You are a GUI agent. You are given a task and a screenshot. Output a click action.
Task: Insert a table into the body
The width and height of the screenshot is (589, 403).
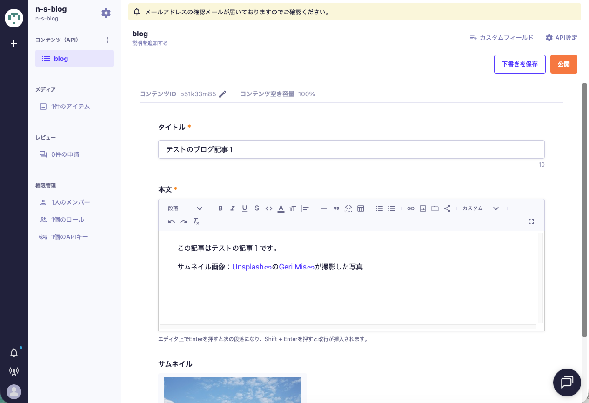tap(361, 208)
